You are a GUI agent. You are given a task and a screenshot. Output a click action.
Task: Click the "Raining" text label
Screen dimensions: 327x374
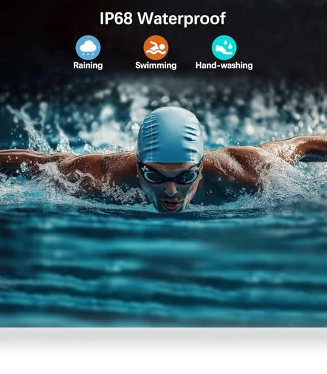[88, 65]
